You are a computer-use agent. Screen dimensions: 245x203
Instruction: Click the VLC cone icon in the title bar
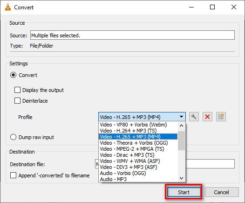(8, 7)
